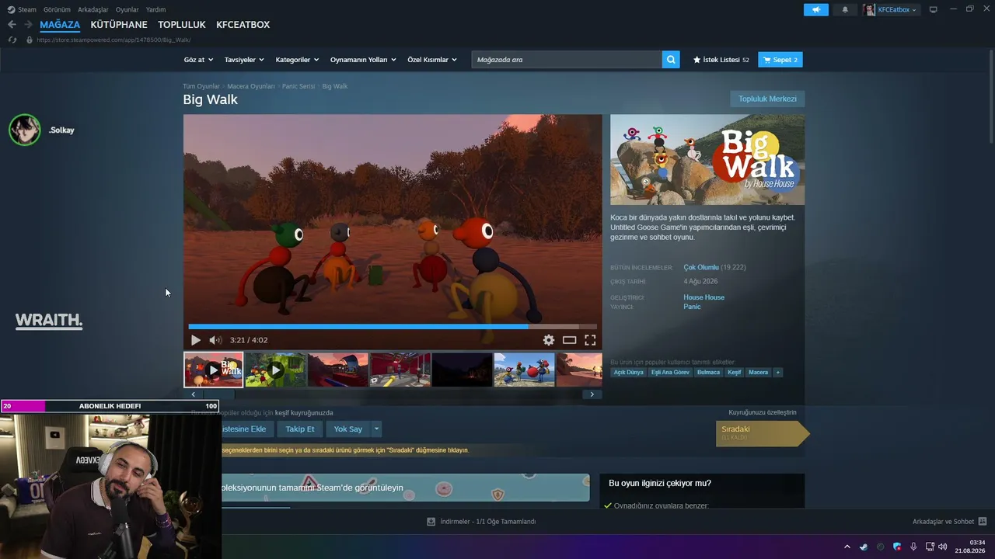Open the Panic Serisi breadcrumb

298,86
